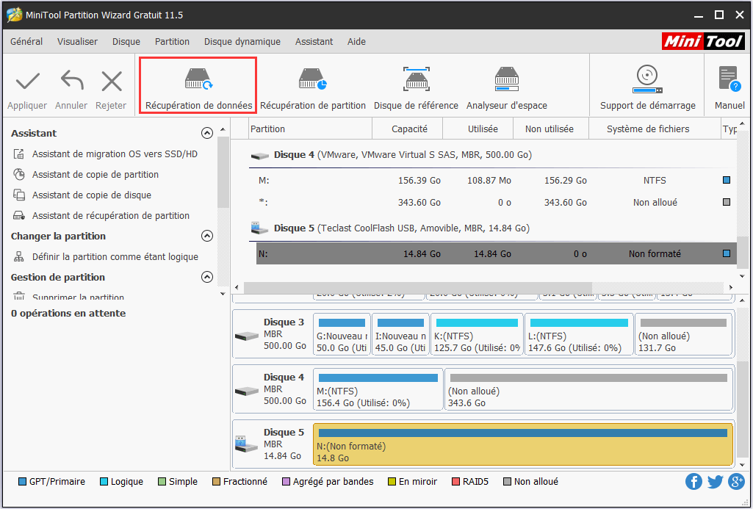Click Assistant de copie de disque icon
This screenshot has width=753, height=509.
pyautogui.click(x=18, y=195)
